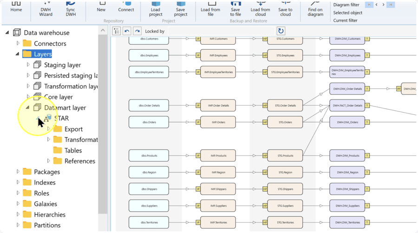Choose Save to cloud
418x233 pixels.
click(x=285, y=8)
